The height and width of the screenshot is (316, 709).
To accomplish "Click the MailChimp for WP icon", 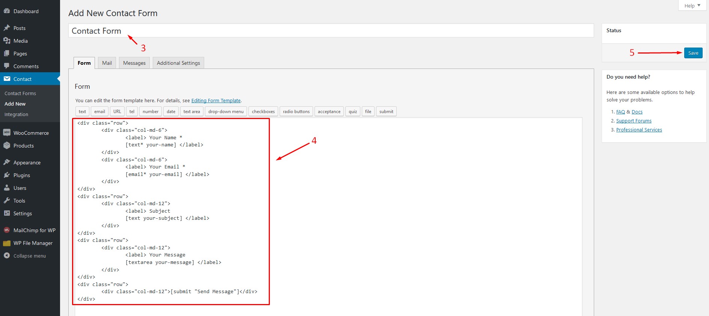I will click(7, 230).
